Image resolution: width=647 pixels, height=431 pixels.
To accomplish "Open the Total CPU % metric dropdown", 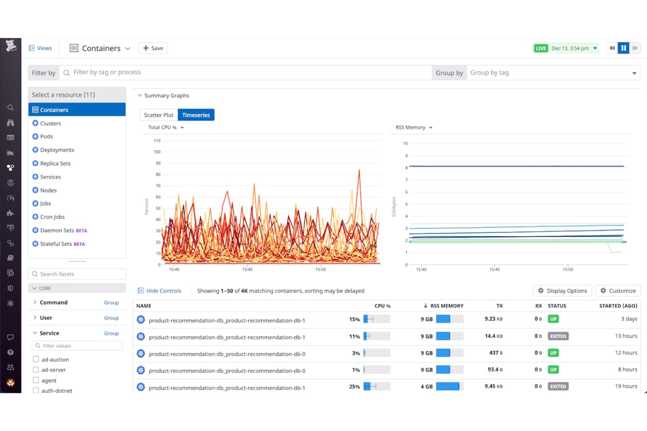I will click(x=165, y=127).
